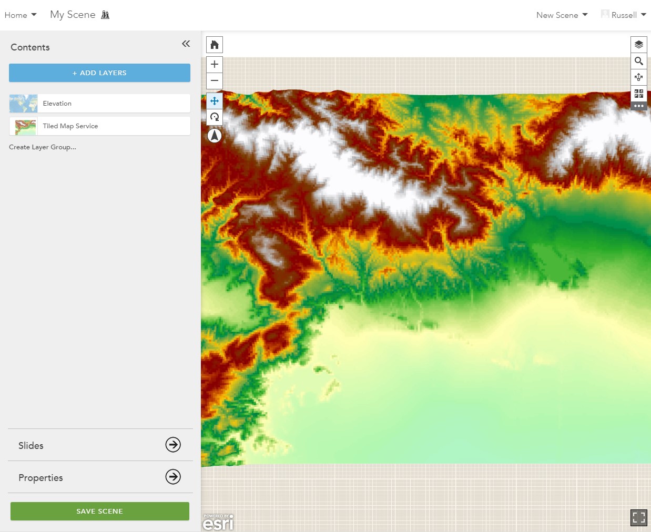Open the Basemap gallery tool
Screen dimensions: 651x532
[639, 94]
